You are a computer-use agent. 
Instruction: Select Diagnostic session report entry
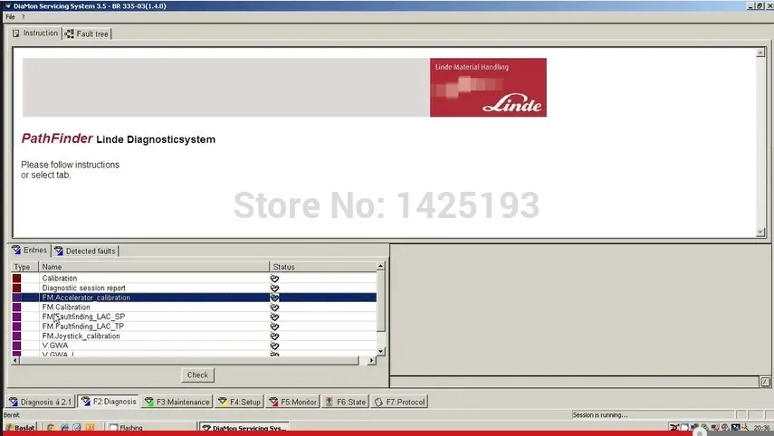pyautogui.click(x=194, y=288)
